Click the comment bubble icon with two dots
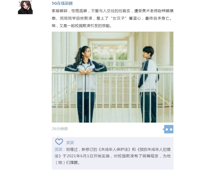Screen dimensions: 200x174 (x=169, y=129)
